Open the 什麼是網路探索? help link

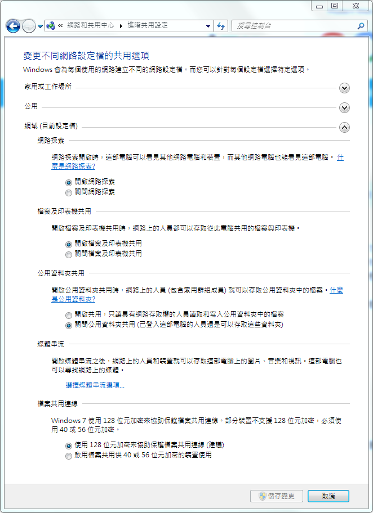tap(73, 166)
